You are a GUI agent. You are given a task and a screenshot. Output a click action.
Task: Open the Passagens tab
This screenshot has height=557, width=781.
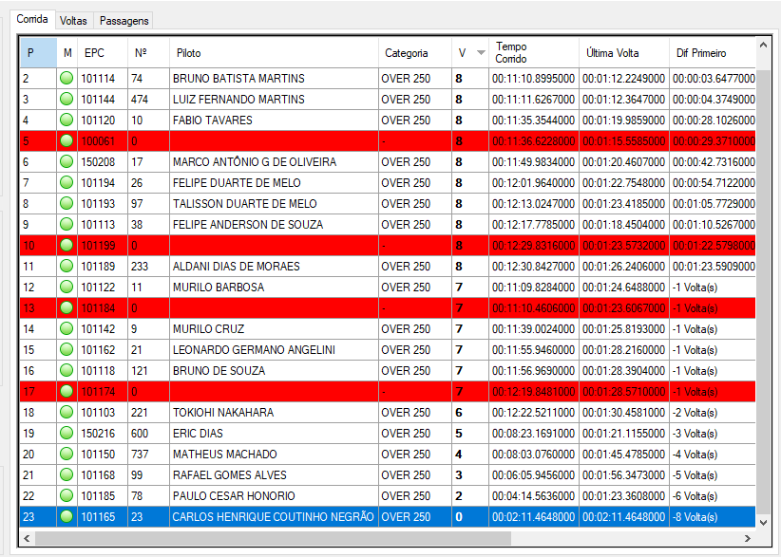click(x=124, y=20)
